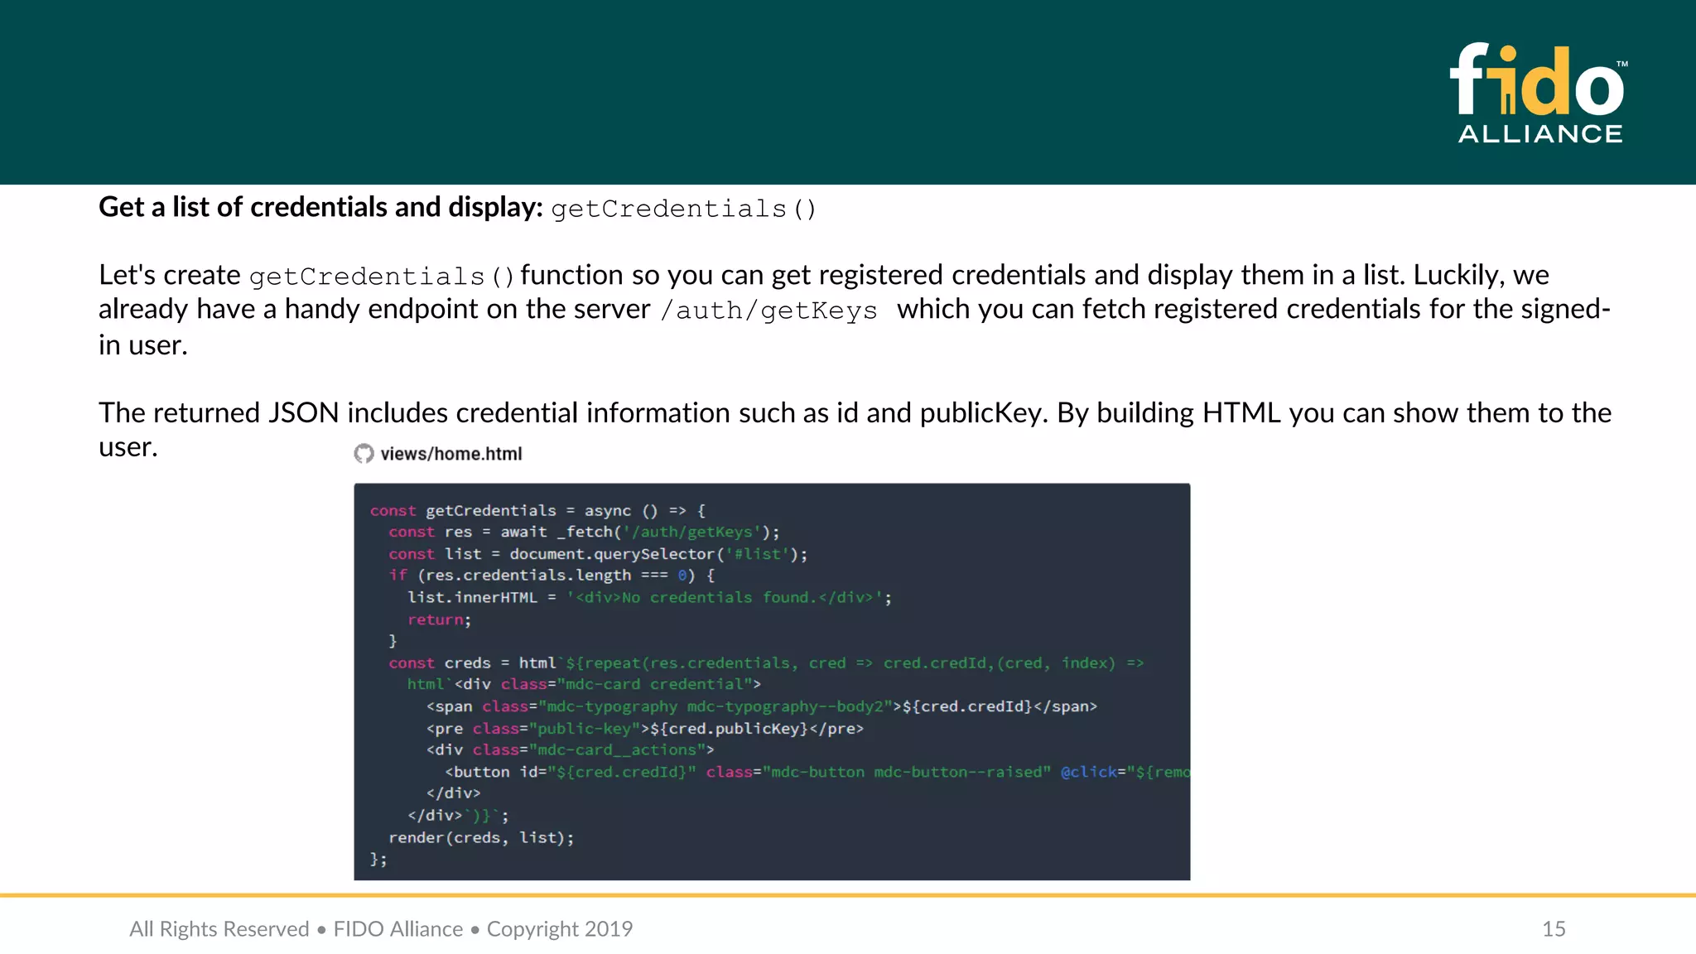
Task: Click the span line with ${cred.credId}
Action: point(762,706)
